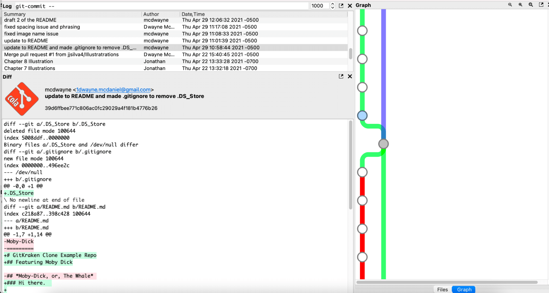549x293 pixels.
Task: Open the 1dwayne.mcdaniel@gmail.com email link
Action: coord(113,90)
